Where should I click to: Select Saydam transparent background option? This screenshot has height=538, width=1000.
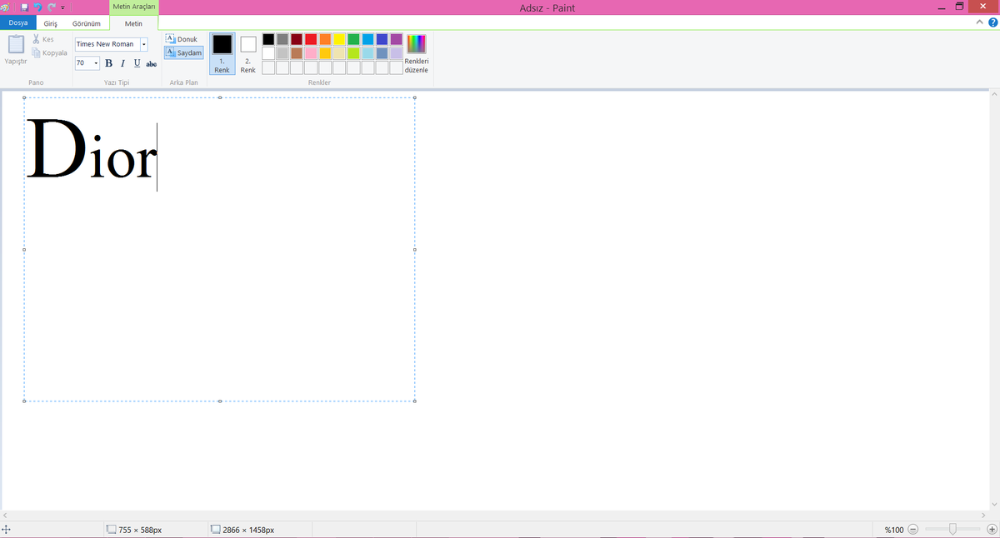[x=183, y=52]
